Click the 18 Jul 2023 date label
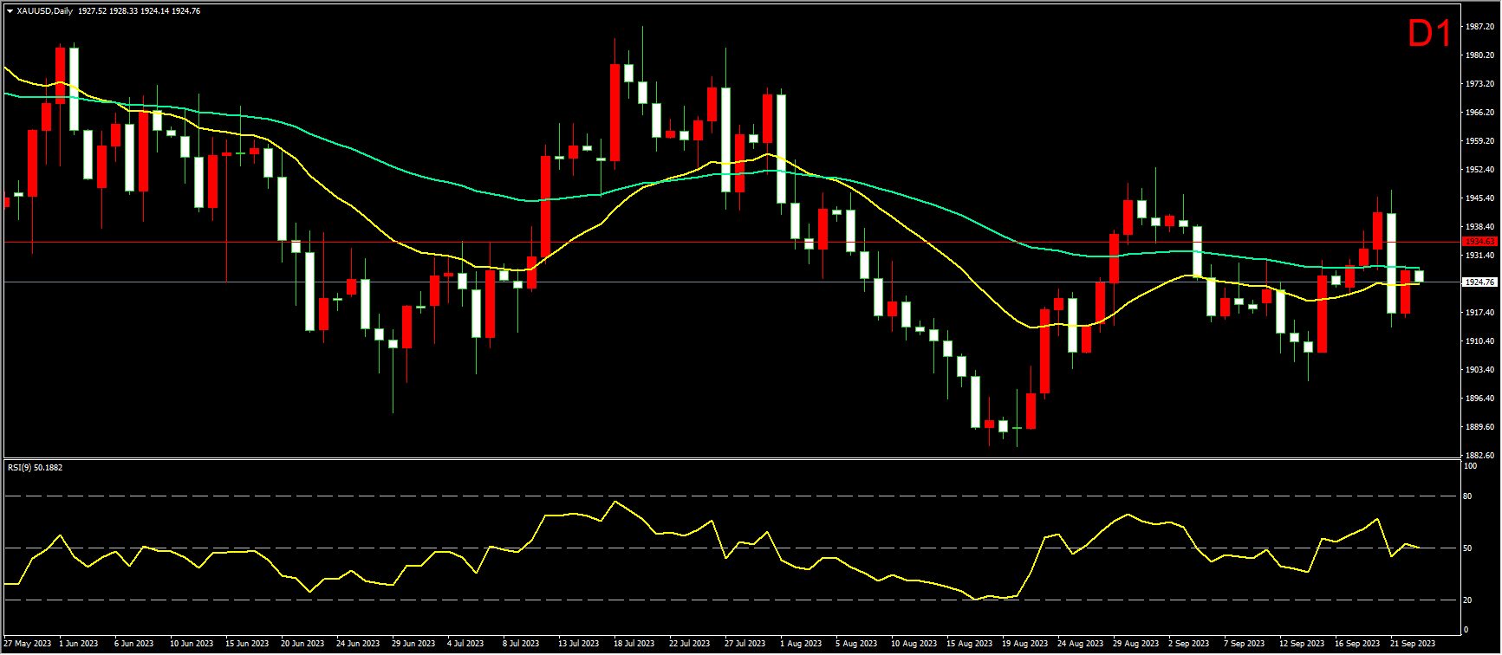The width and height of the screenshot is (1502, 655). pos(634,644)
